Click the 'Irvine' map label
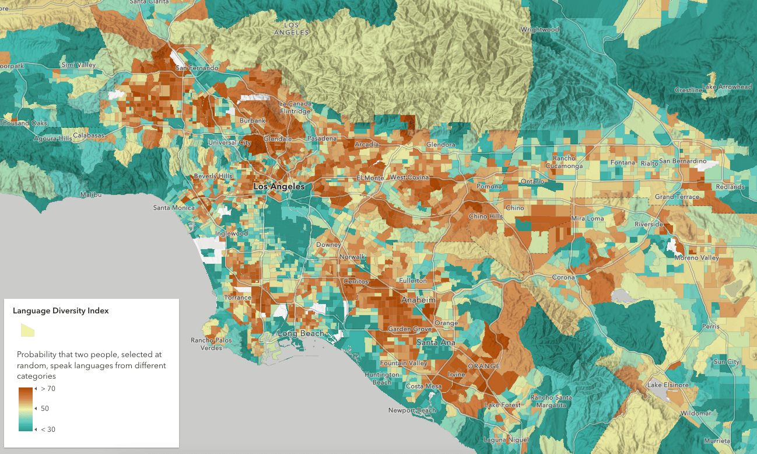The image size is (757, 454). 457,374
